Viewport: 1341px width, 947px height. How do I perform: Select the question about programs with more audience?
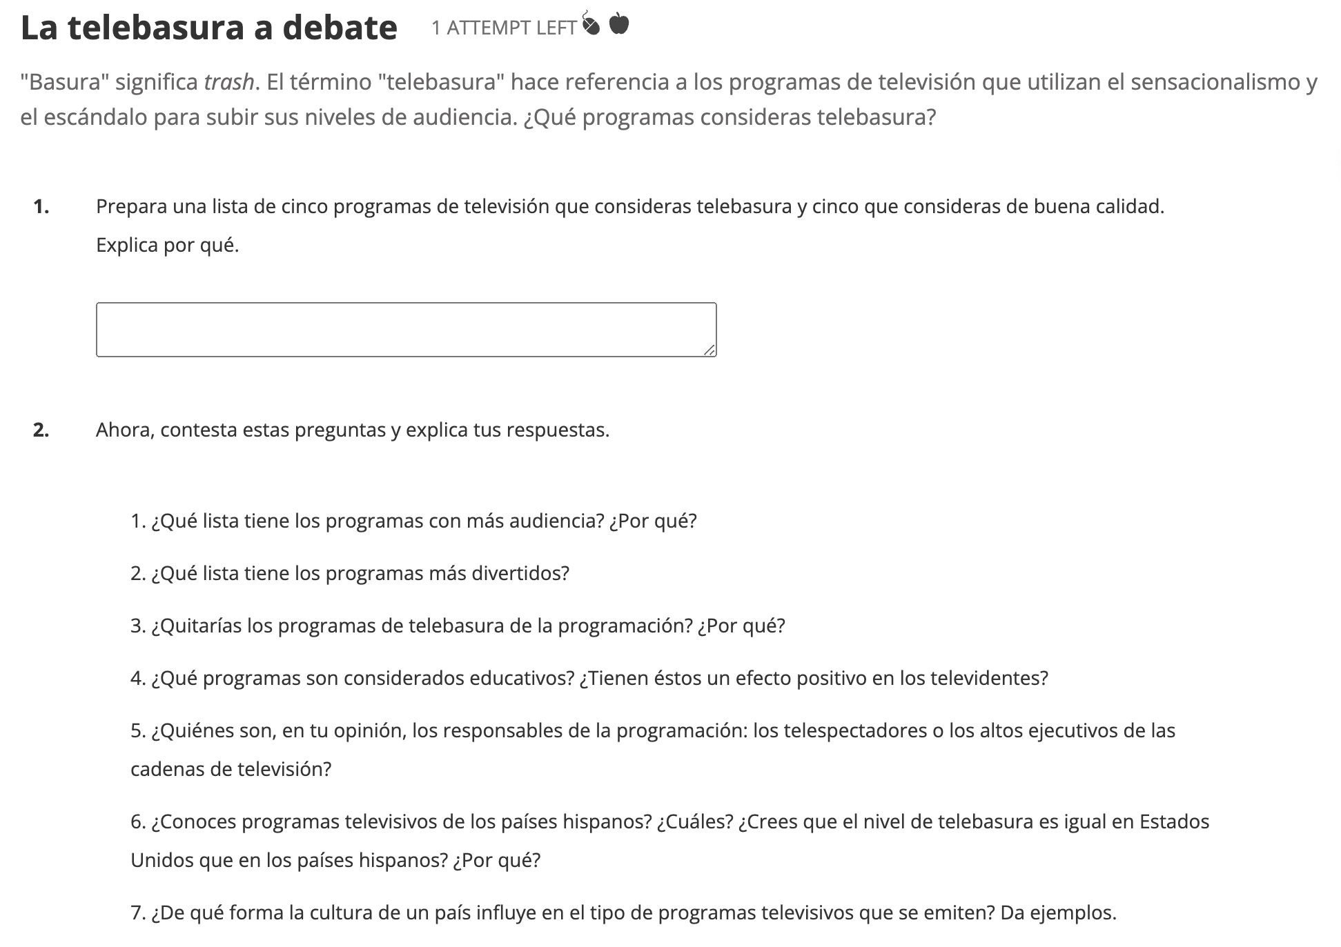[x=413, y=521]
